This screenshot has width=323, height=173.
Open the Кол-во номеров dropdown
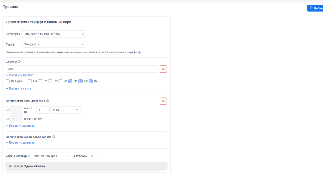[x=52, y=156]
